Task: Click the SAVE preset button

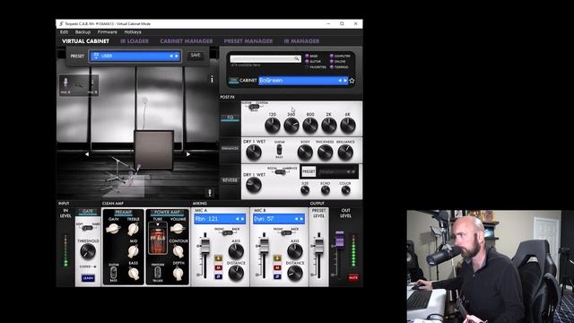Action: 196,56
